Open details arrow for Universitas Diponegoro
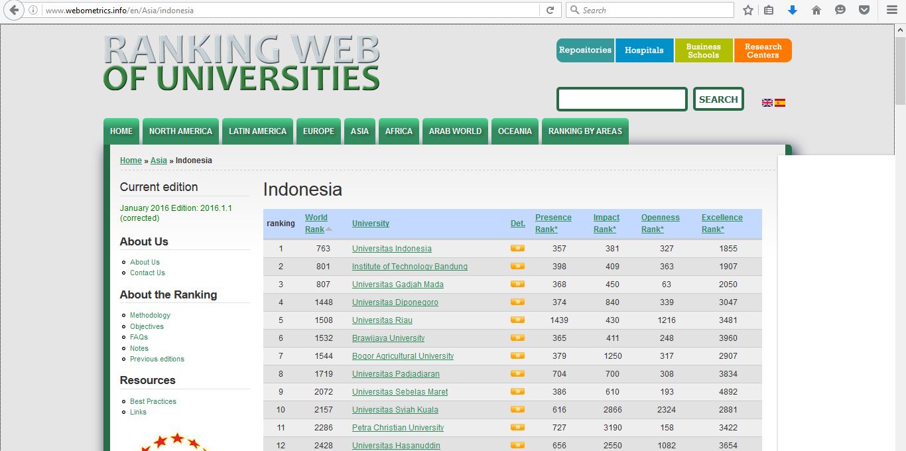Image resolution: width=906 pixels, height=451 pixels. point(517,302)
